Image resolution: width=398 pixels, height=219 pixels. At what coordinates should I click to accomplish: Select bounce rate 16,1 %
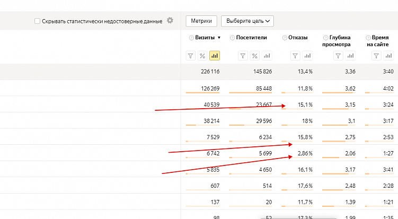click(305, 170)
